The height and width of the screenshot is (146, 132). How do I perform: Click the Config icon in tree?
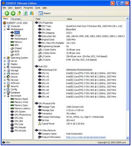[x=8, y=90]
